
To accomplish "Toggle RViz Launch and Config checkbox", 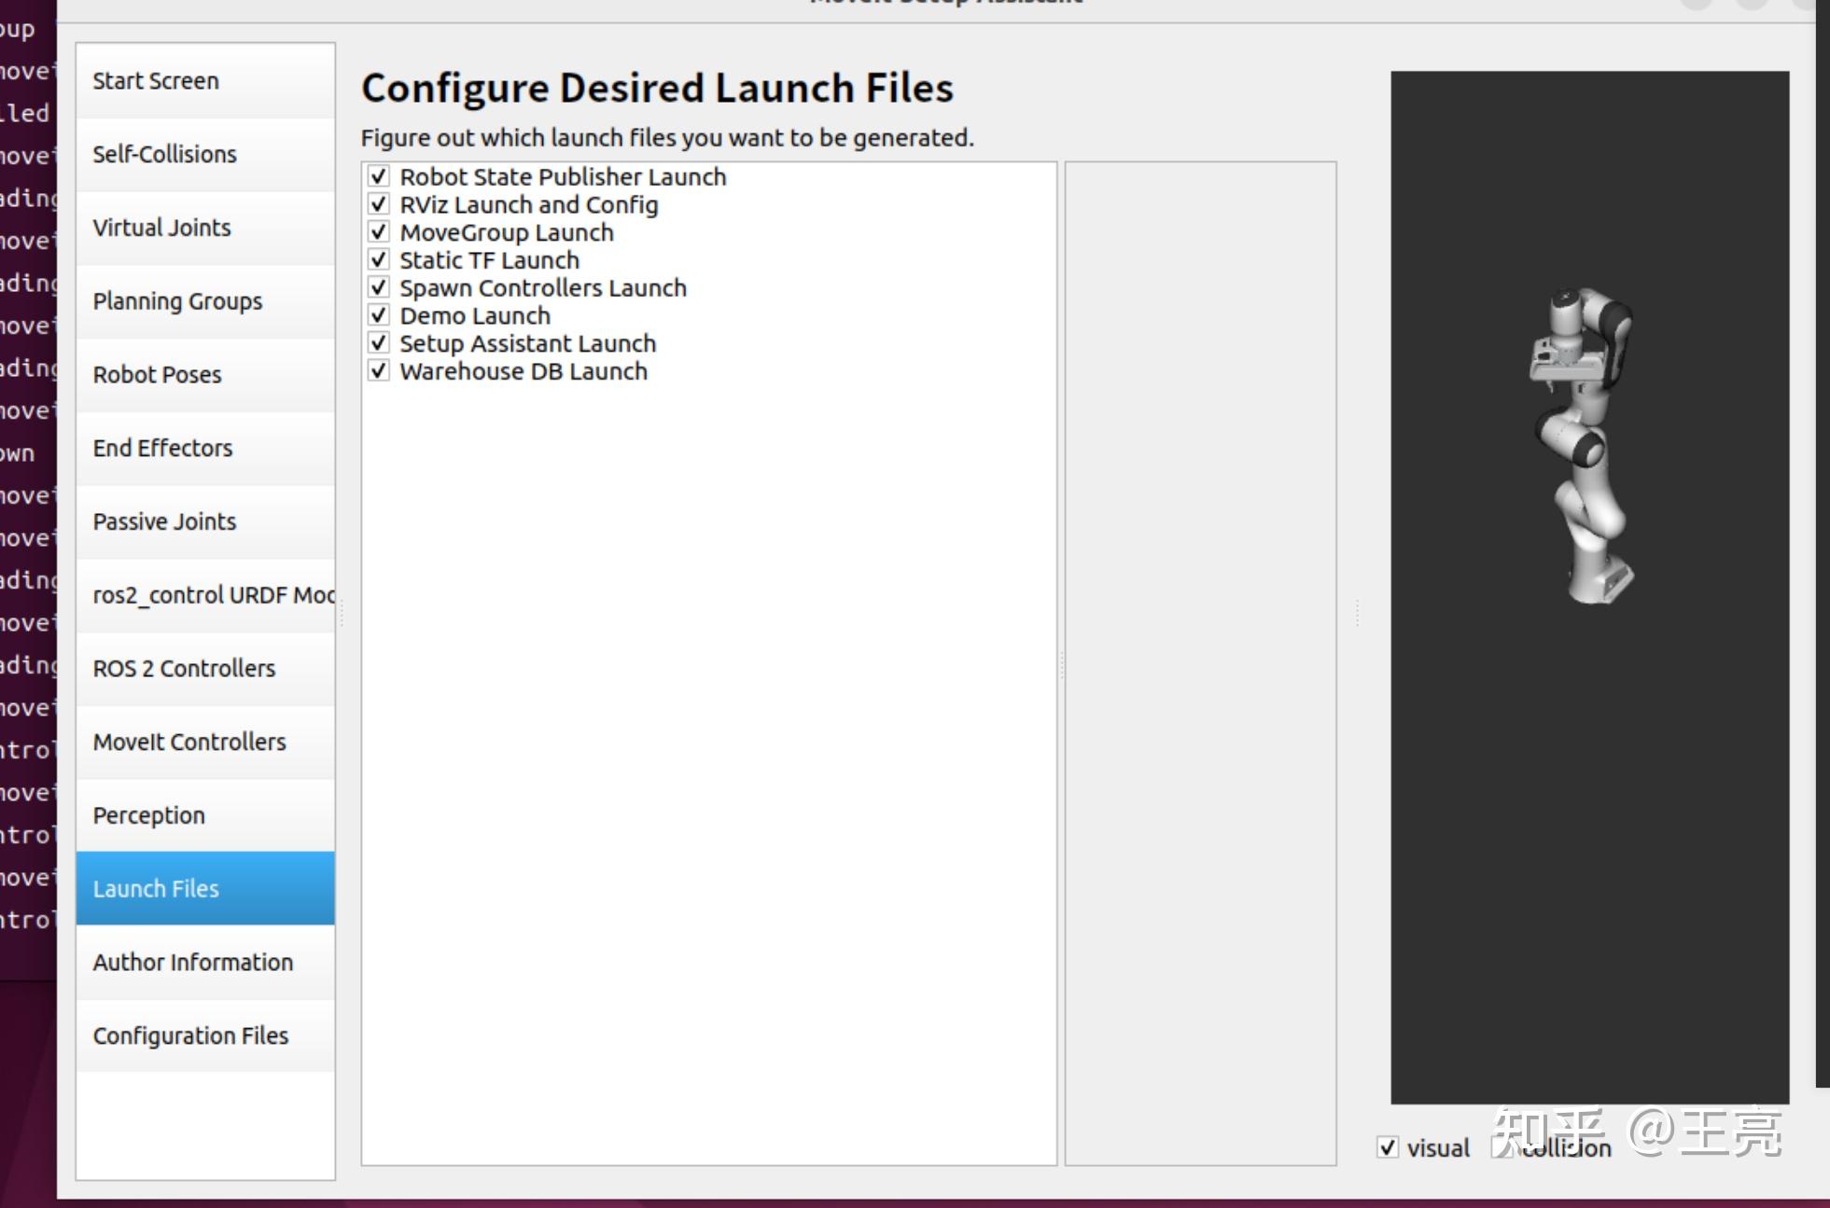I will click(378, 204).
